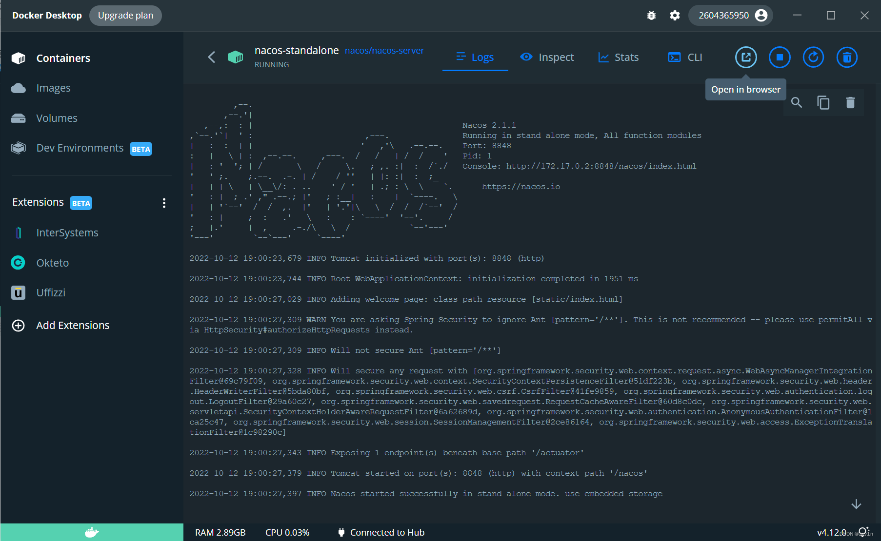This screenshot has height=541, width=881.
Task: Open troubleshoot bug icon
Action: click(651, 16)
